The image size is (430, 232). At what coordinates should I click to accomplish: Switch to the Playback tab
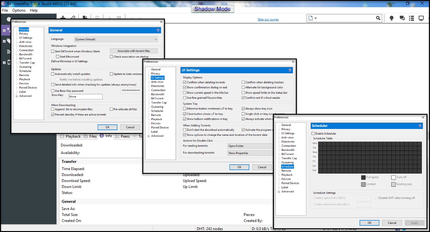pos(70,136)
